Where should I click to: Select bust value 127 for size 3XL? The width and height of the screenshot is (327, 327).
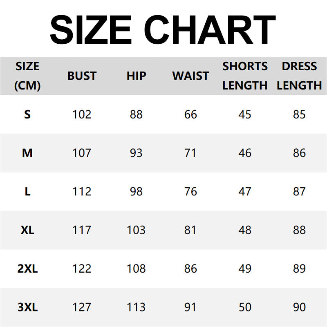82,307
